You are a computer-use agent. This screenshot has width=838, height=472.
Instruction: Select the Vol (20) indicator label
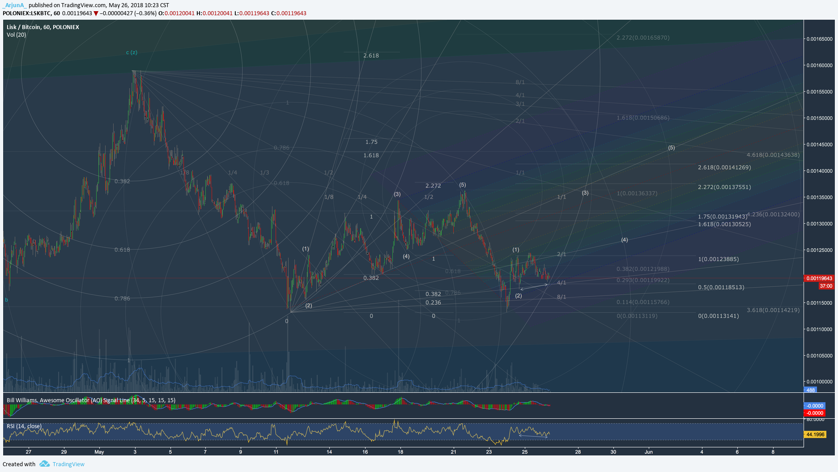[x=16, y=35]
